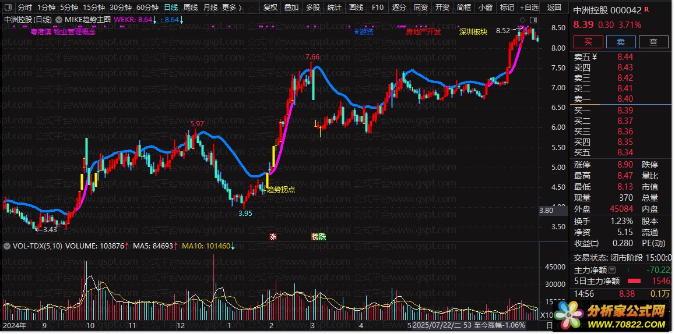Click the 3.95 low price label
This screenshot has height=334, width=675.
pos(245,213)
